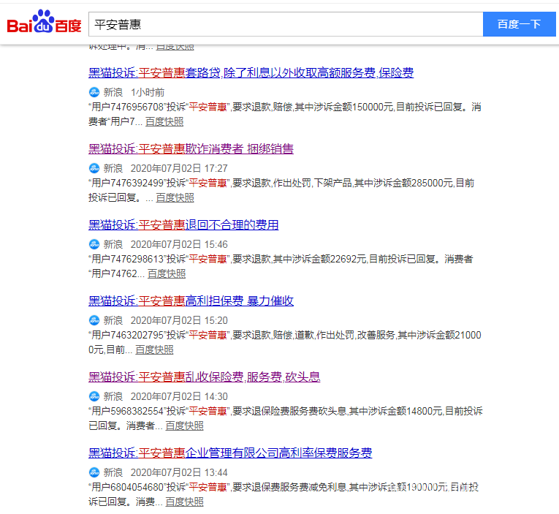Click snippet mentioning 要求退保费服务费减免利息
Viewport: 559px width, 514px height.
pyautogui.click(x=284, y=494)
